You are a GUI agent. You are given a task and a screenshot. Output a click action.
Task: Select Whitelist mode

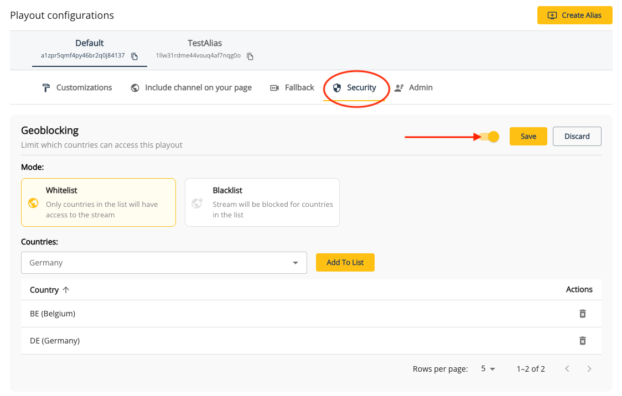(99, 202)
